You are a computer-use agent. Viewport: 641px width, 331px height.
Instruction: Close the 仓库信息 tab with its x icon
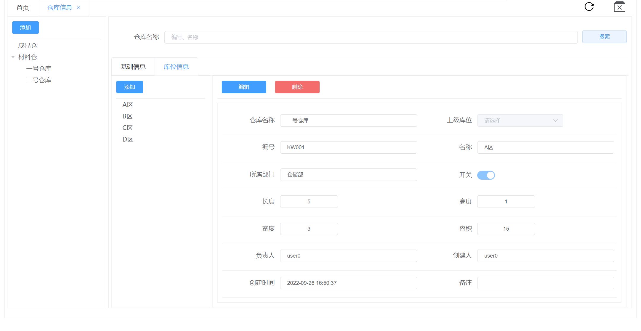pyautogui.click(x=78, y=8)
